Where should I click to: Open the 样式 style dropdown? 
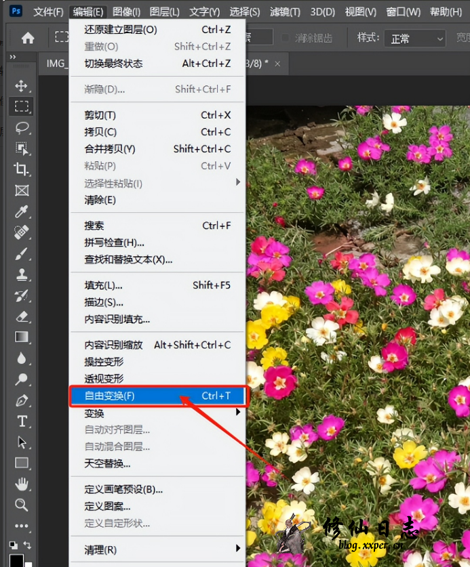tap(415, 38)
